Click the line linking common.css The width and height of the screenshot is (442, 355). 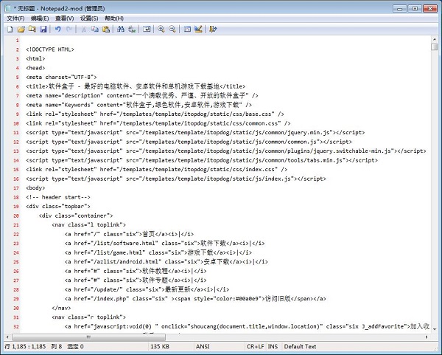(x=158, y=123)
